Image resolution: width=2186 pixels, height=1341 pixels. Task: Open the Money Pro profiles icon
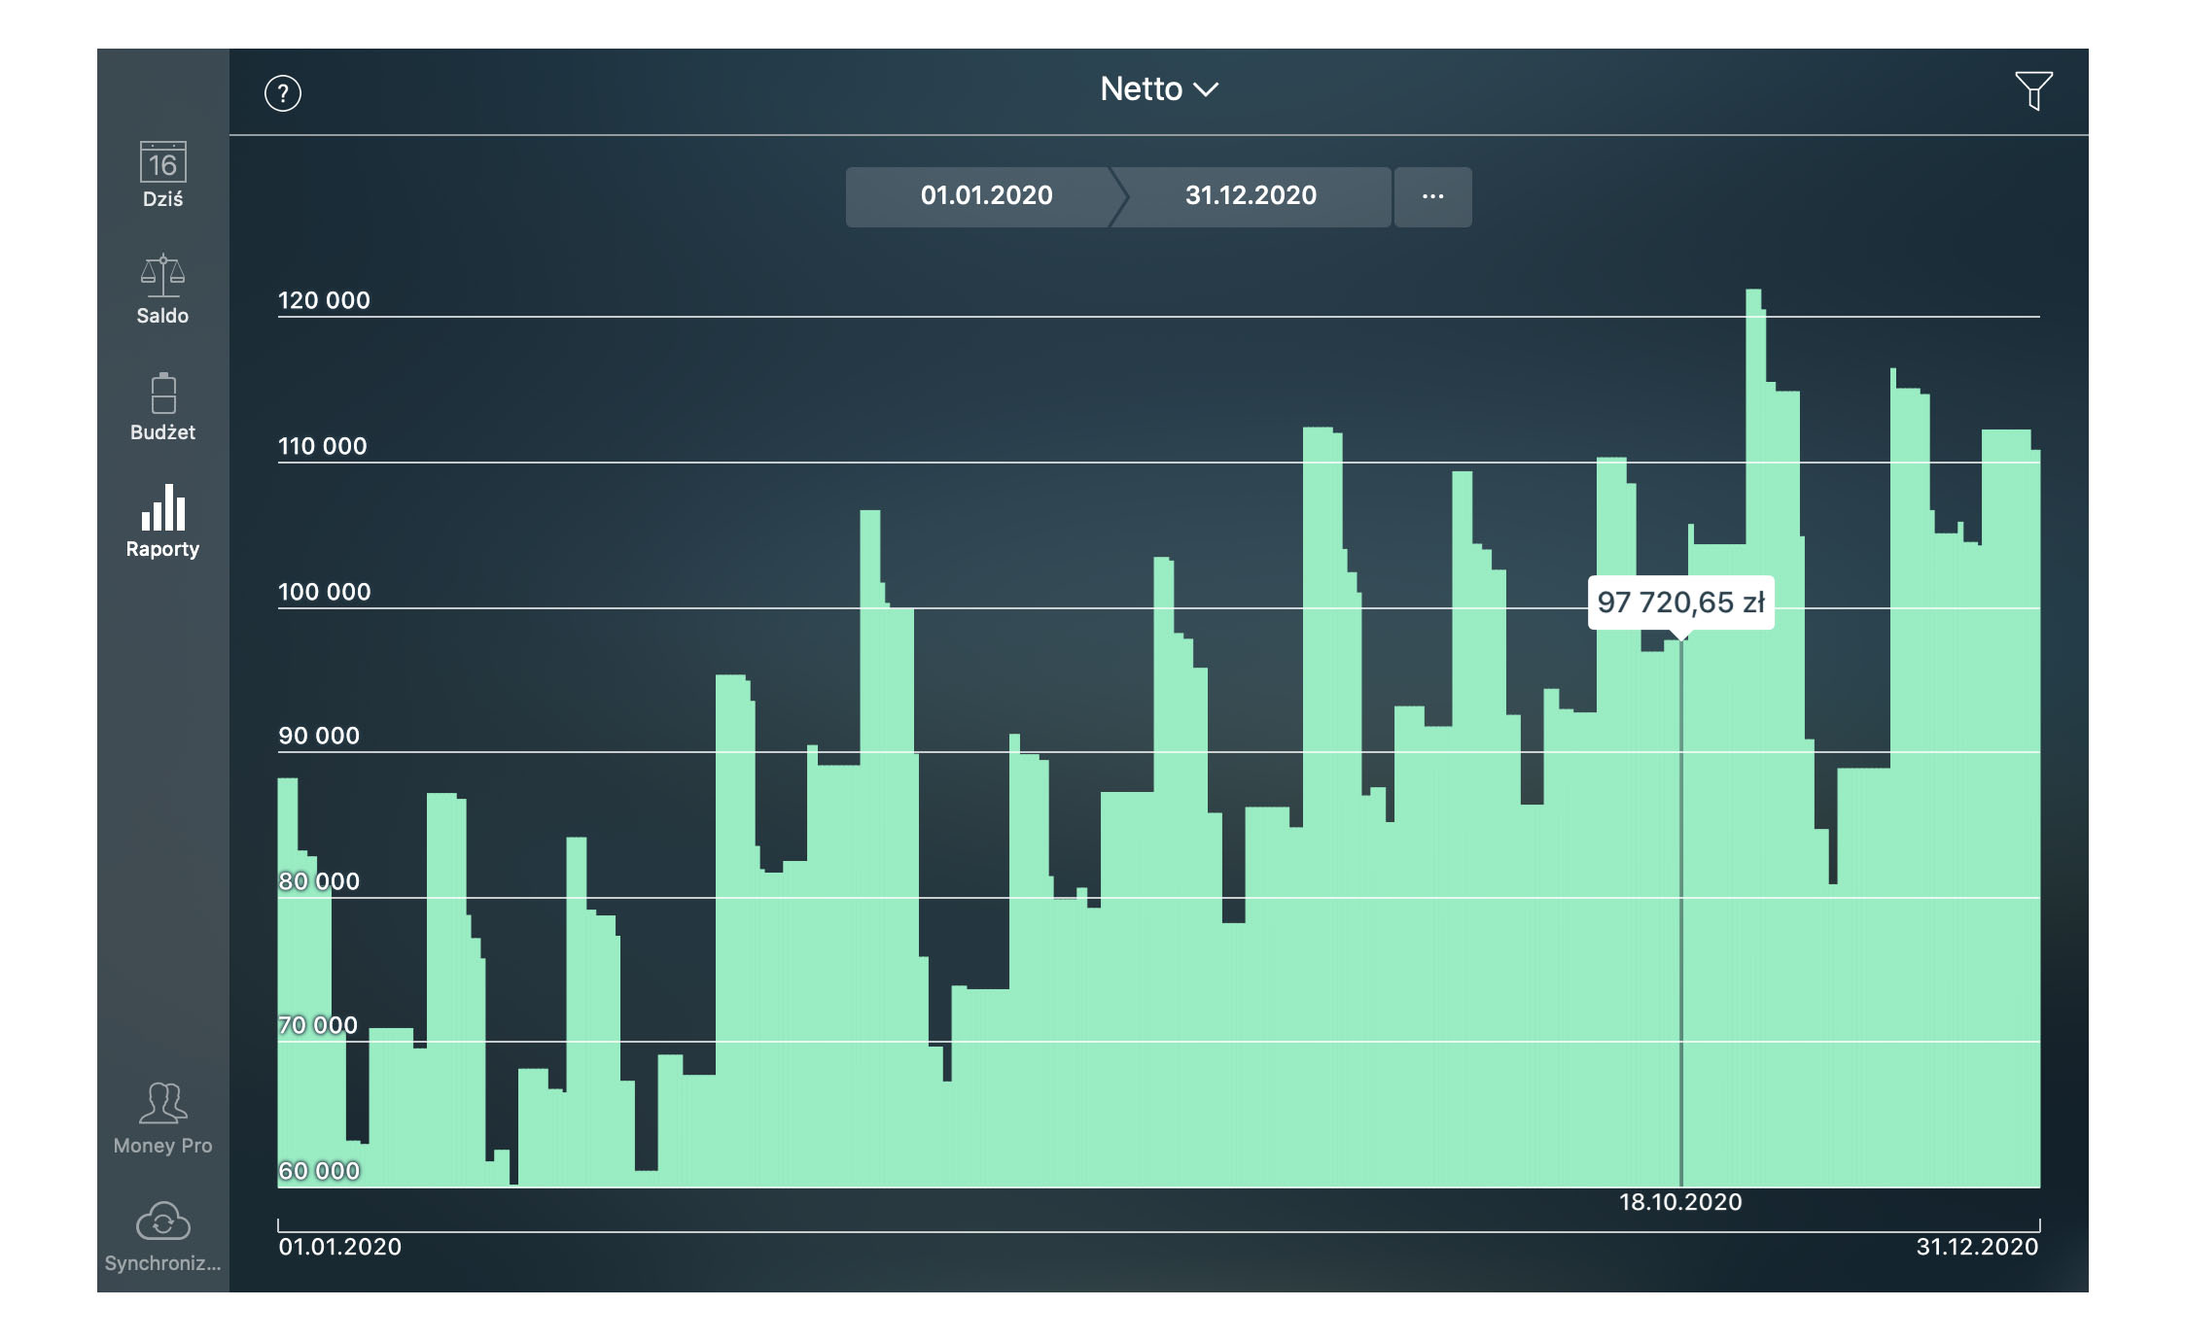click(x=162, y=1118)
